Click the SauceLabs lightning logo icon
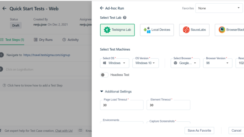Image resolution: width=244 pixels, height=137 pixels. (186, 30)
